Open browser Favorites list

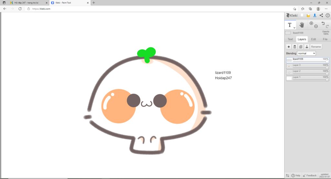point(303,9)
